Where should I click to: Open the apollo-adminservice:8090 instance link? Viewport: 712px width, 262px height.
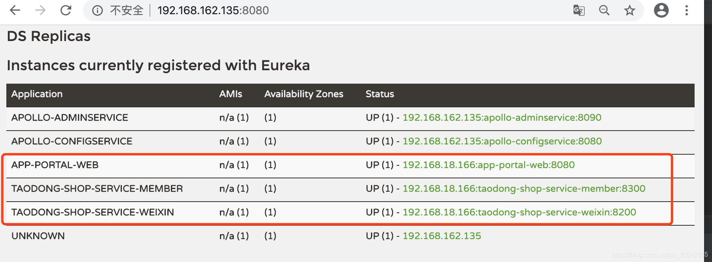pyautogui.click(x=502, y=118)
